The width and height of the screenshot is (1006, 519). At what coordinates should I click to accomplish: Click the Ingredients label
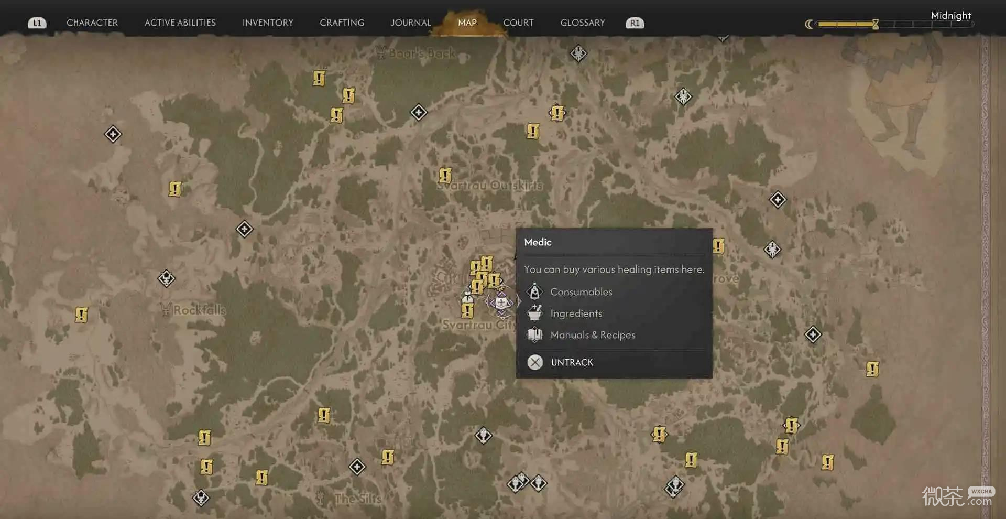(x=576, y=313)
